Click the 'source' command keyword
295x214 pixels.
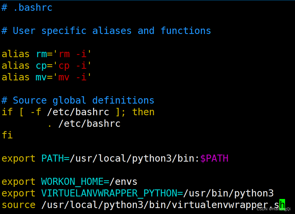pos(18,205)
